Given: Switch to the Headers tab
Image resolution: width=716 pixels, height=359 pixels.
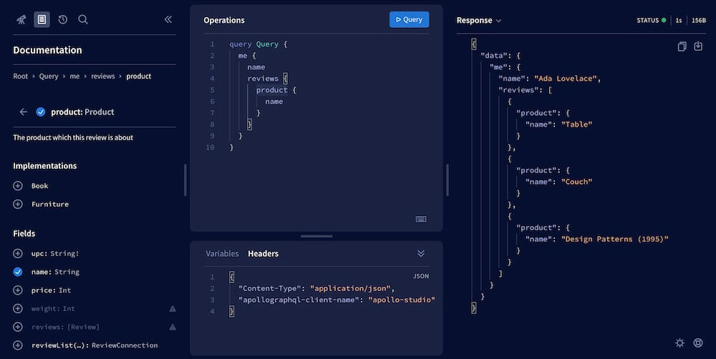Looking at the screenshot, I should point(263,253).
